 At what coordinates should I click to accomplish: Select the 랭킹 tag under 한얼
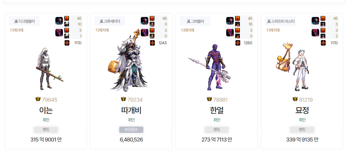coord(217,130)
